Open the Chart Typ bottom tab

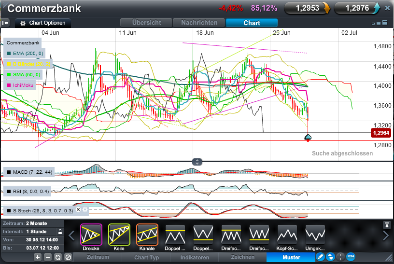point(146,257)
